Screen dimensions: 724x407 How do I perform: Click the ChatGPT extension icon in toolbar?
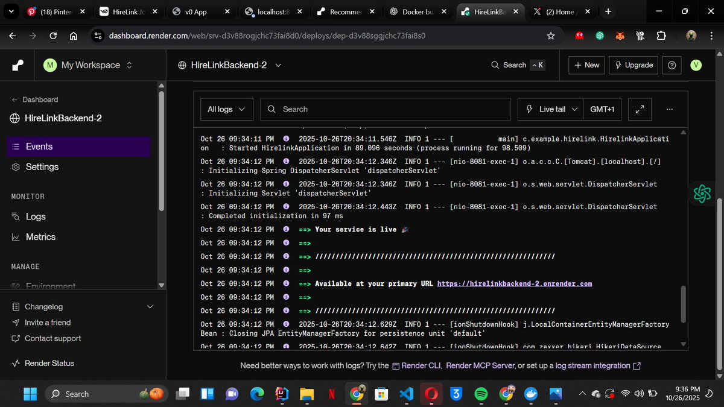click(x=600, y=36)
